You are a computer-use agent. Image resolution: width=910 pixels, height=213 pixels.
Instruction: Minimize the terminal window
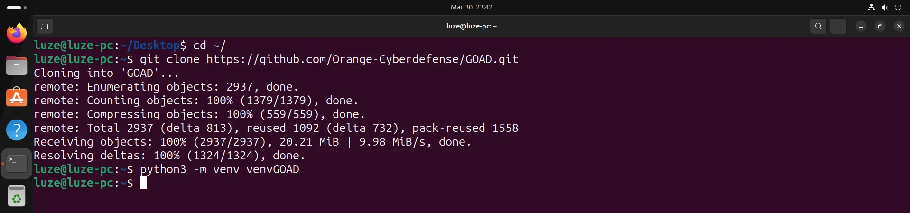point(861,27)
